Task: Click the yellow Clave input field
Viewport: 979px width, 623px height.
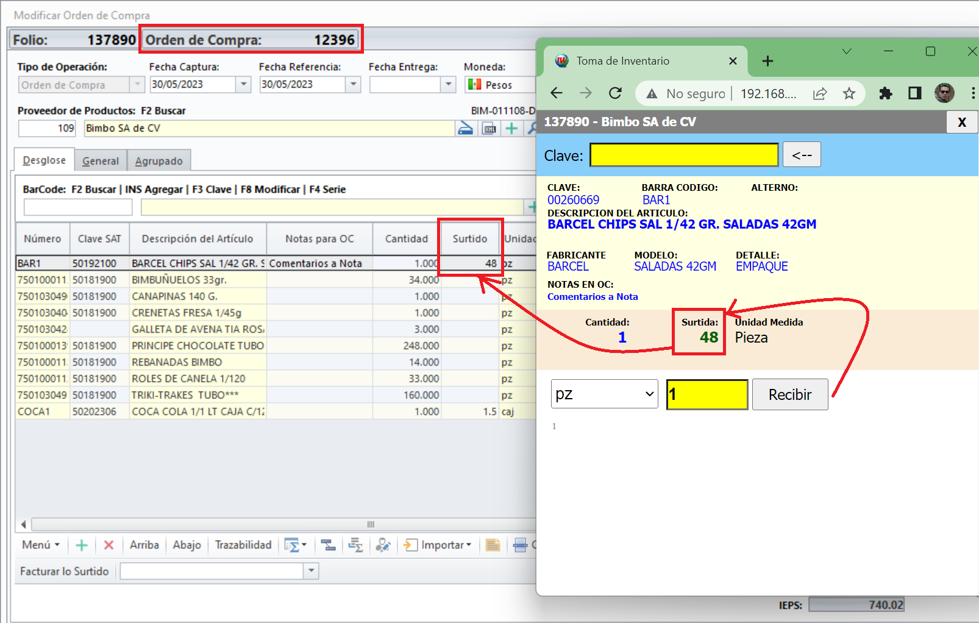Action: [x=684, y=155]
